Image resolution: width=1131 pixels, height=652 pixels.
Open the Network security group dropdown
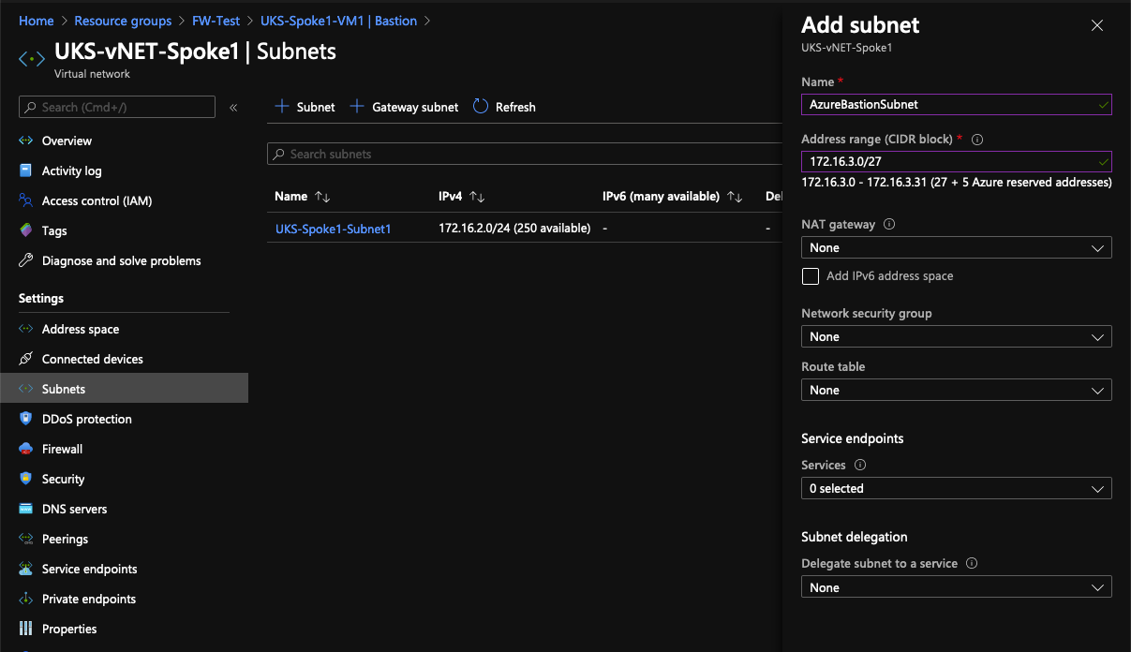957,337
